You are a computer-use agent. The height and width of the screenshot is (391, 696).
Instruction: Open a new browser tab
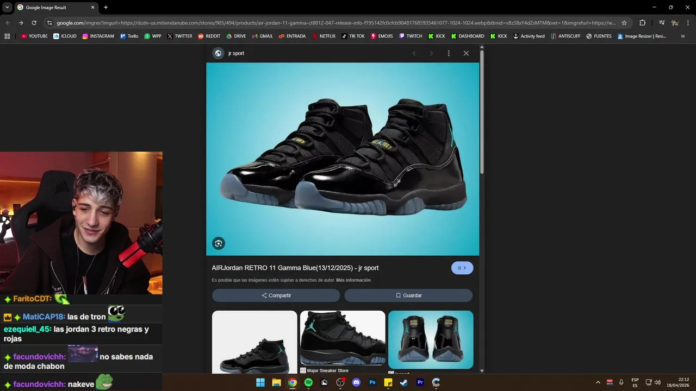105,8
